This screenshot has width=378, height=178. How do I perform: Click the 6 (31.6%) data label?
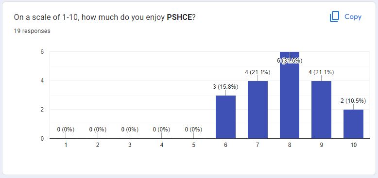click(290, 61)
